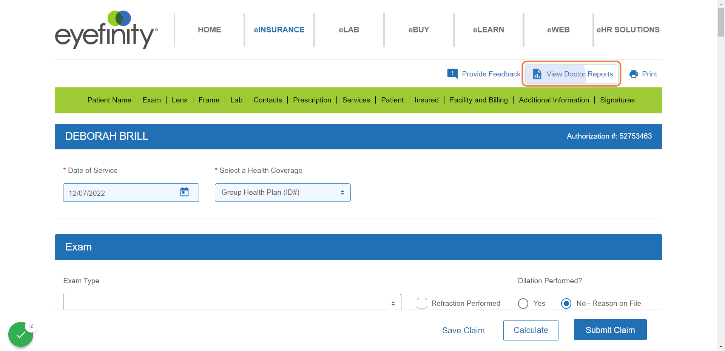This screenshot has height=351, width=725.
Task: Expand the Exam Type dropdown
Action: point(232,302)
